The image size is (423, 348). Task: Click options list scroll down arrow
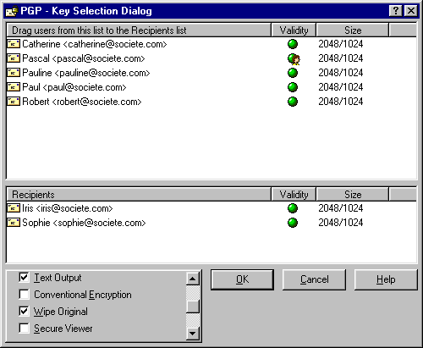(193, 334)
